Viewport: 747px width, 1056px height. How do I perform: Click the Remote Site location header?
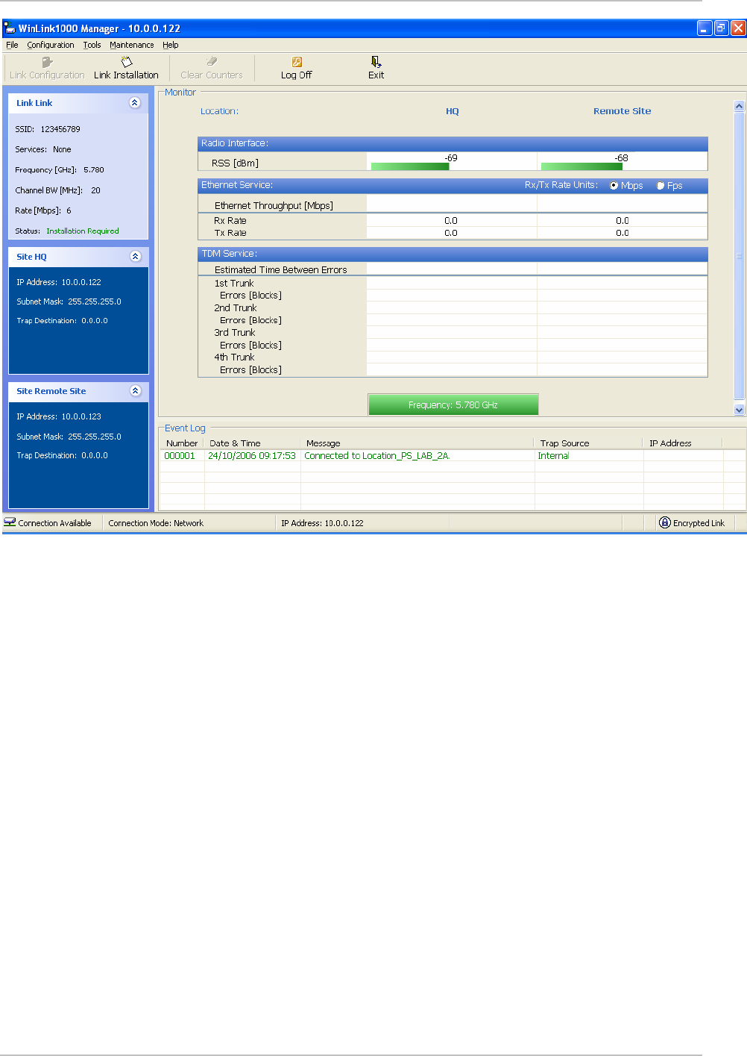click(x=622, y=111)
